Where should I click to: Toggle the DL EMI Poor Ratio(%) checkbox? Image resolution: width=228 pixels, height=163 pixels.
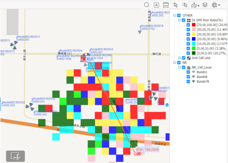click(184, 20)
